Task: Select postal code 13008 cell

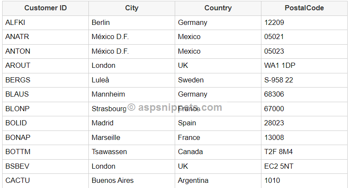Action: pos(274,137)
